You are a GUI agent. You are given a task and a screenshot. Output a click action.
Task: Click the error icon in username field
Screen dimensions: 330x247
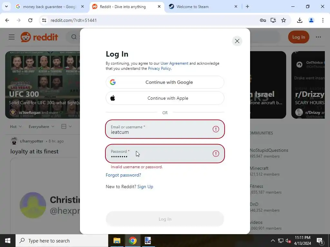216,129
